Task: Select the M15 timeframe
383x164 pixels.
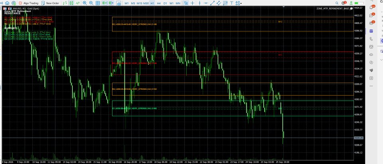Action: point(140,3)
